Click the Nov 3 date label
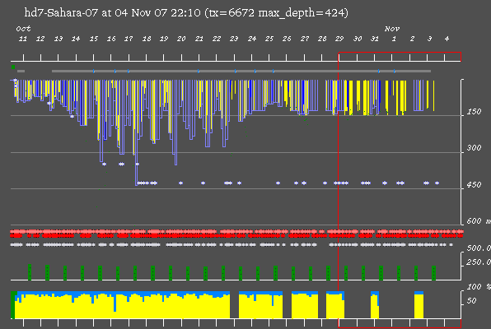491x329 pixels. pyautogui.click(x=430, y=39)
